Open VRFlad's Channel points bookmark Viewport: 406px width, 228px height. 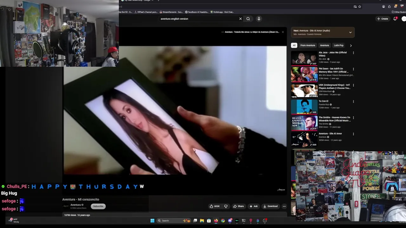tap(146, 12)
